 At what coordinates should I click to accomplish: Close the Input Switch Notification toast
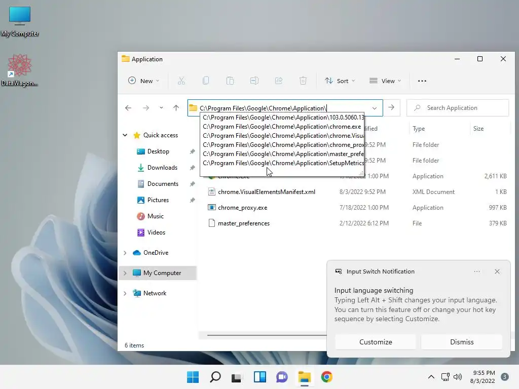497,271
